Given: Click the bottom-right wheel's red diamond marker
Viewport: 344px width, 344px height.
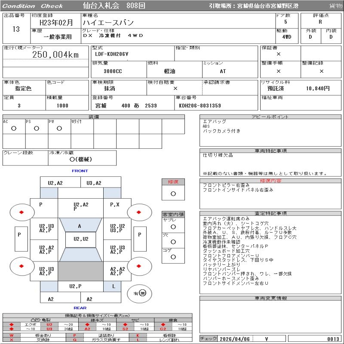Looking at the screenshot, I should tap(139, 266).
